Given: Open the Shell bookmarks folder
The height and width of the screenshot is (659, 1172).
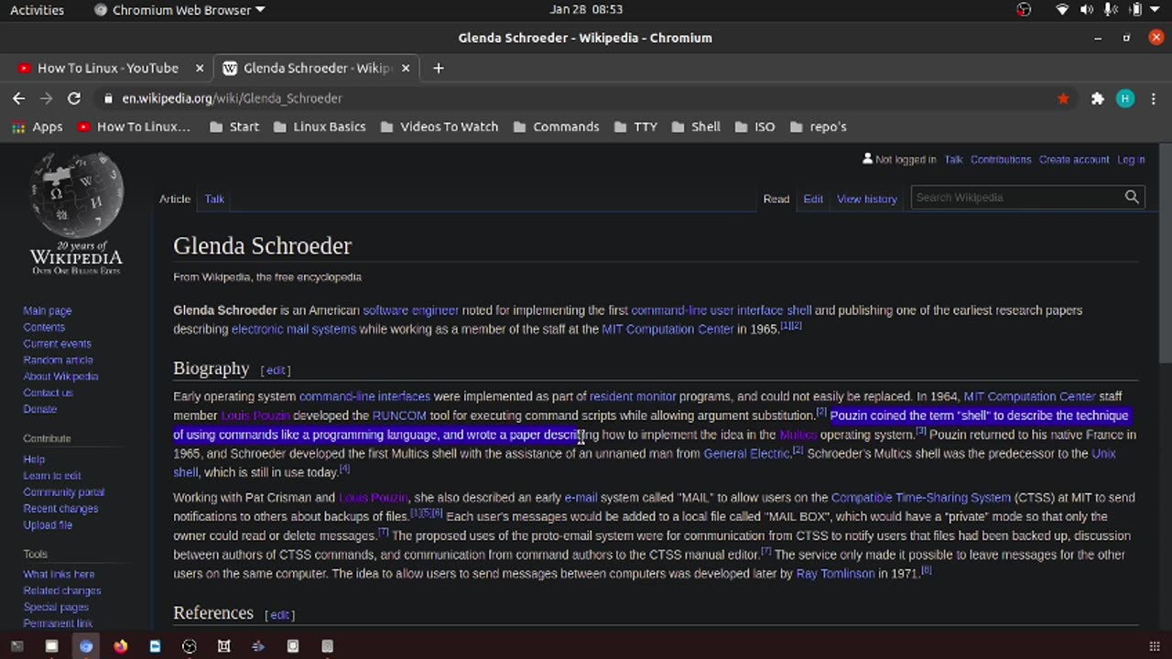Looking at the screenshot, I should 696,126.
